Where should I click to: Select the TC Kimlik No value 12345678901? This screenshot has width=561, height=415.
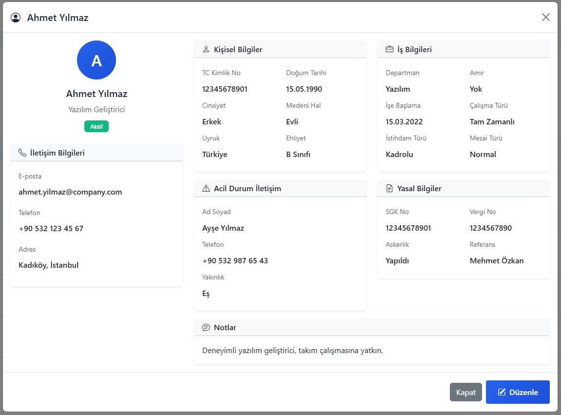225,89
